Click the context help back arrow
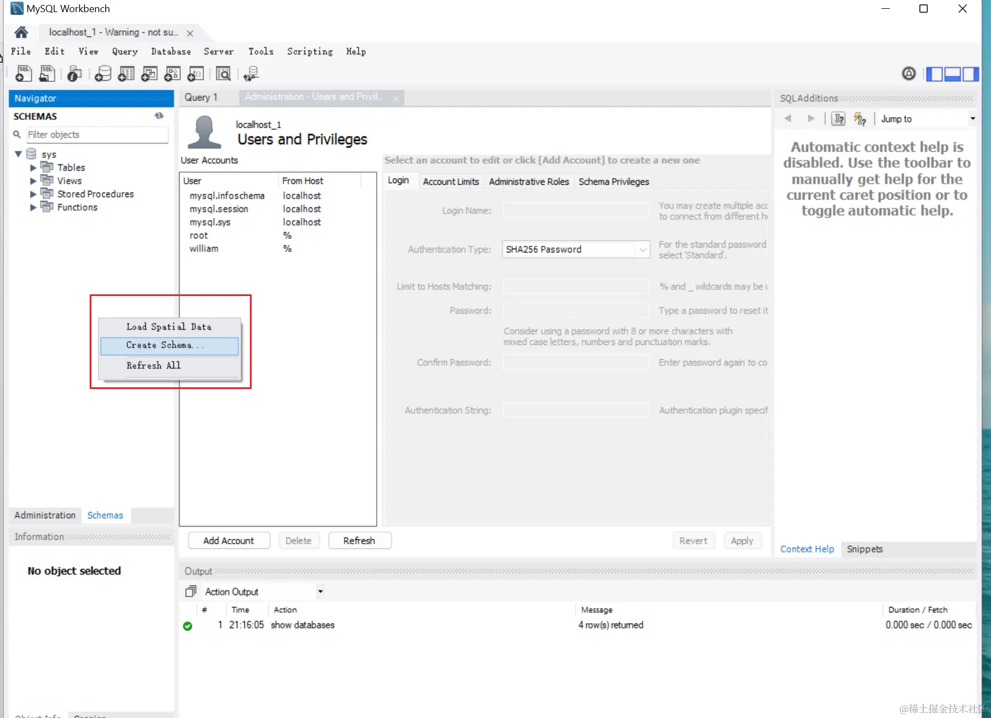Image resolution: width=991 pixels, height=718 pixels. (788, 118)
